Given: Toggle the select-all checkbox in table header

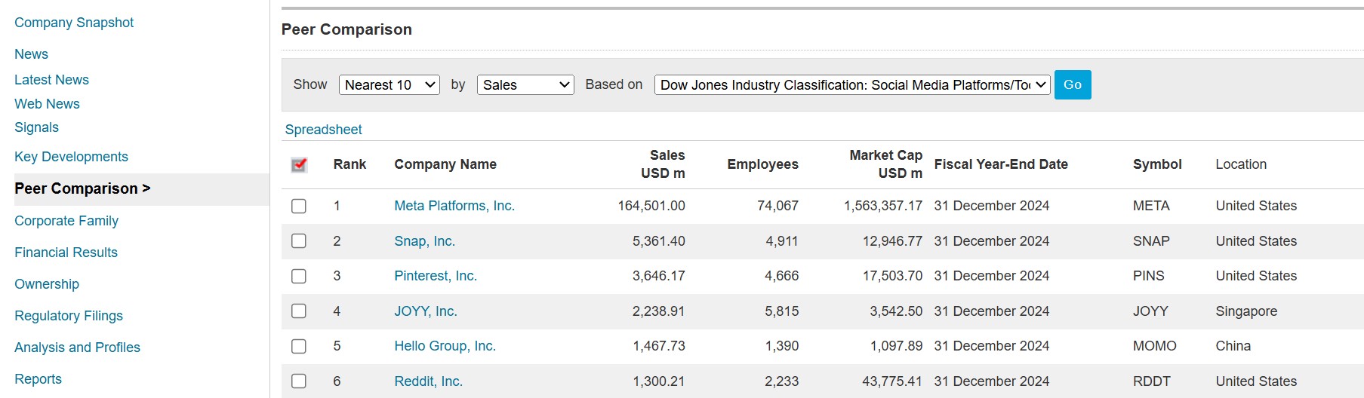Looking at the screenshot, I should (x=299, y=165).
